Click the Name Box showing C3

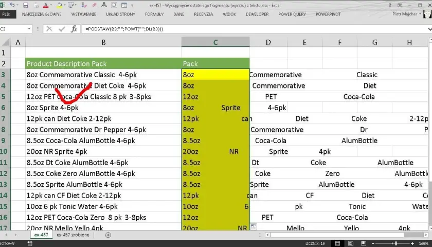click(x=13, y=29)
